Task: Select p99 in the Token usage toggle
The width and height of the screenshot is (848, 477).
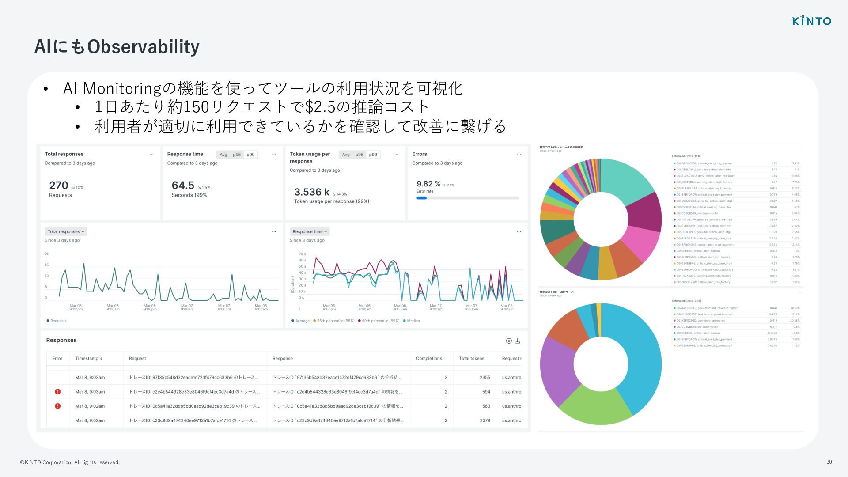Action: click(x=373, y=155)
